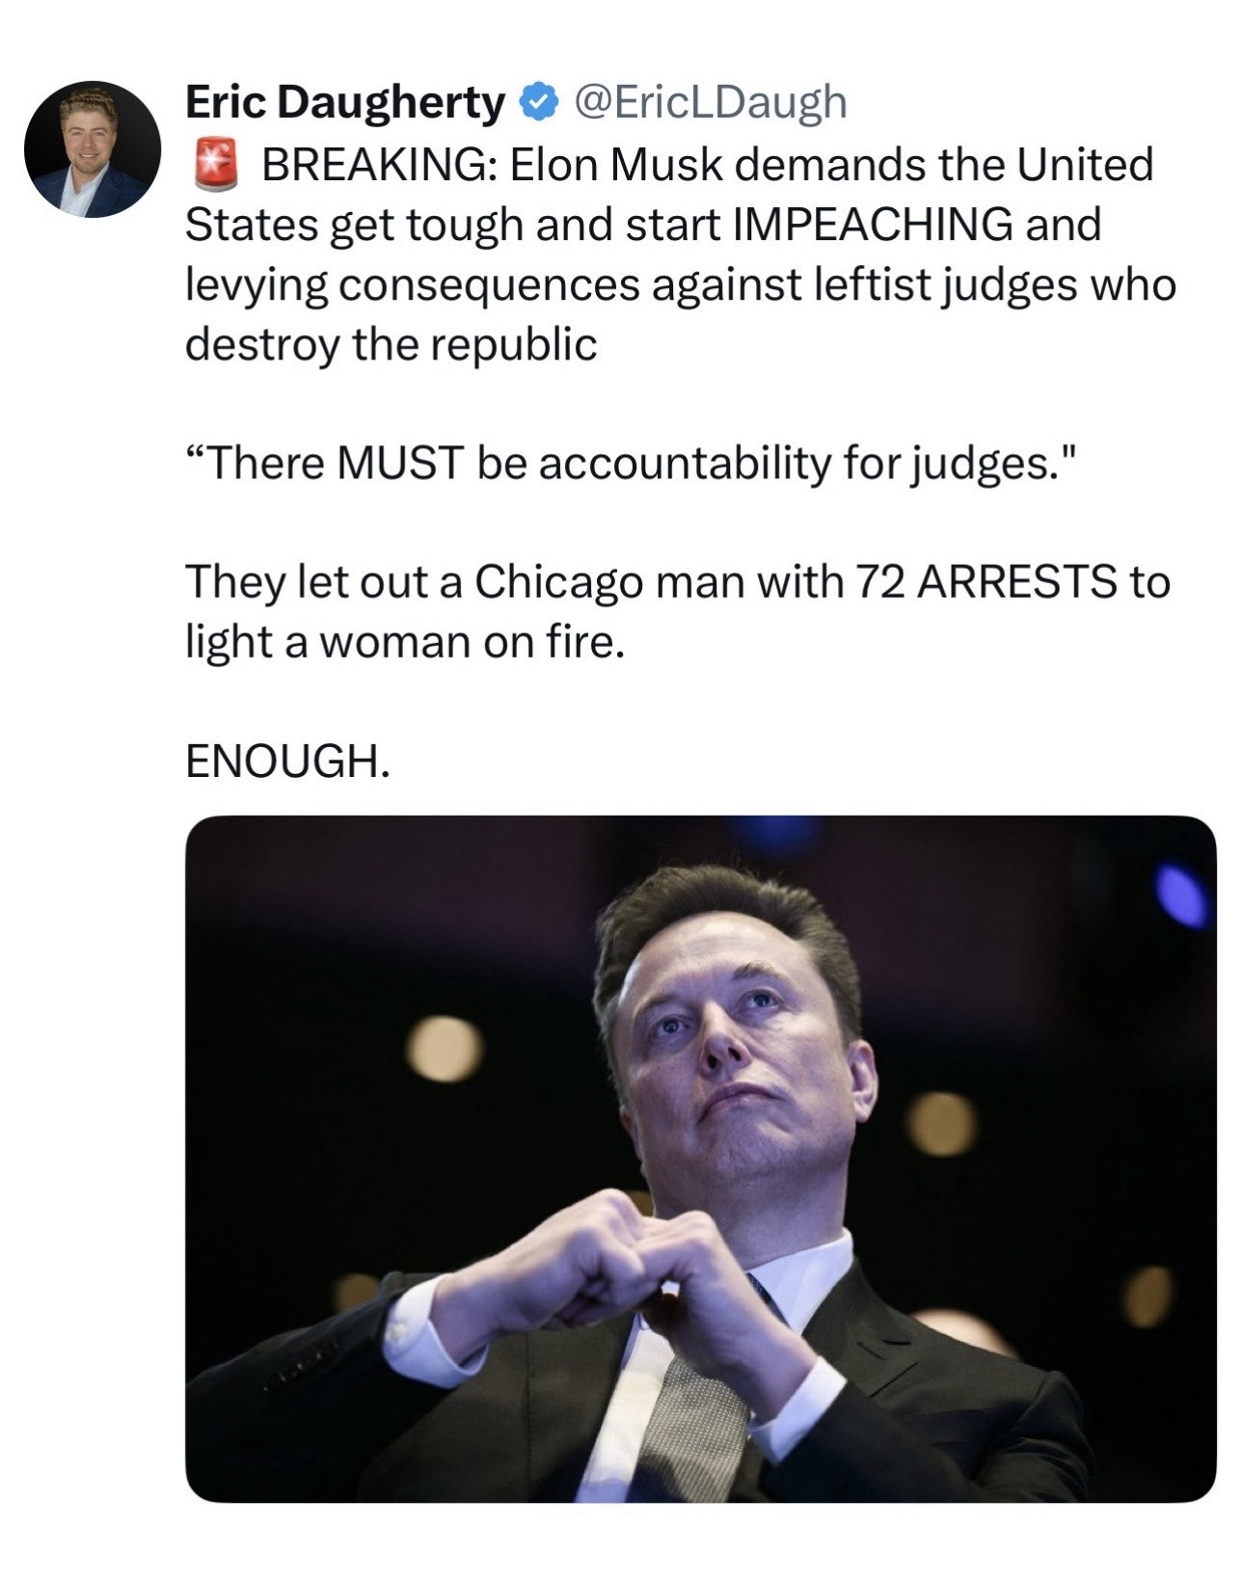The image size is (1243, 1580).
Task: Click the blue verified checkmark badge
Action: [539, 102]
